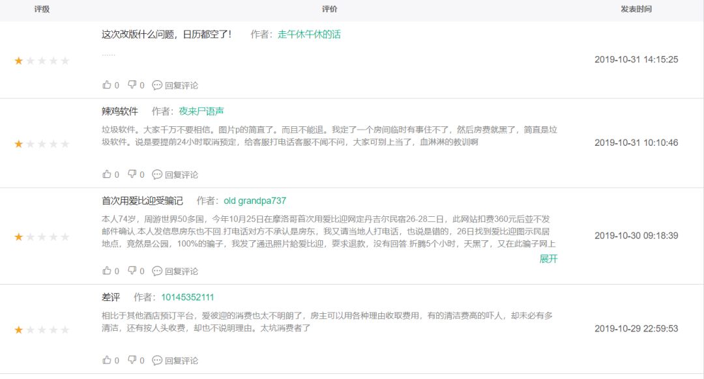Viewport: 704px width, 379px height.
Task: Select the one-star rating of the 辣鸡软件 review
Action: click(x=18, y=144)
